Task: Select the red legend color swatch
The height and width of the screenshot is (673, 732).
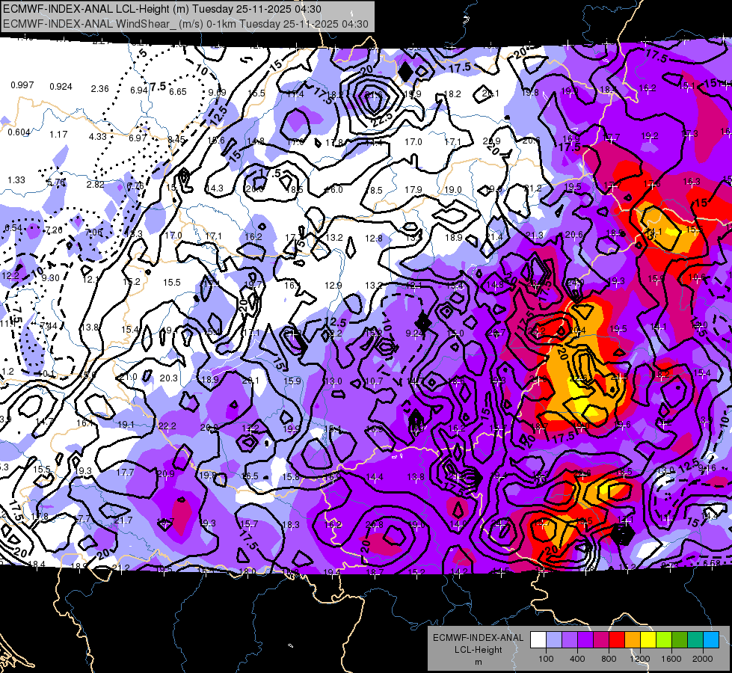Action: (x=617, y=639)
